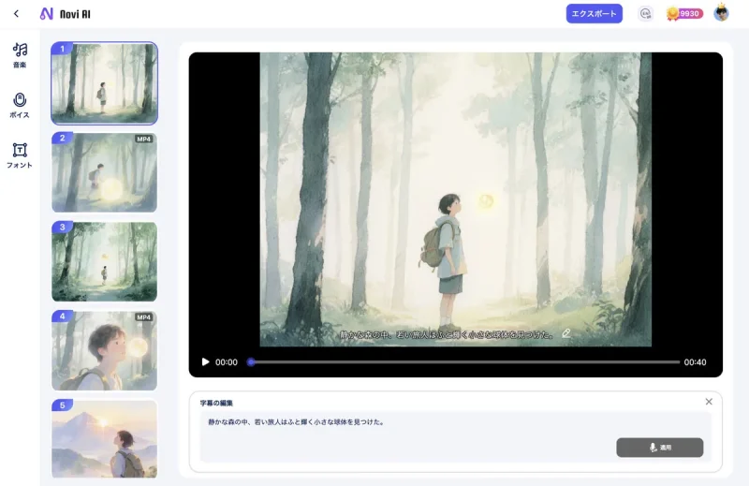This screenshot has height=486, width=749.
Task: Select scene thumbnail 2 with MP4 tag
Action: pos(104,172)
